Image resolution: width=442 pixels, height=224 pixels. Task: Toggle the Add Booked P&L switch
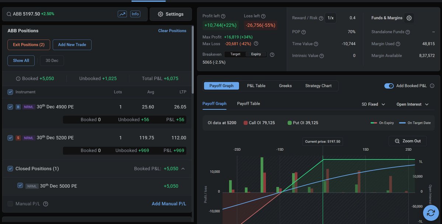point(389,86)
